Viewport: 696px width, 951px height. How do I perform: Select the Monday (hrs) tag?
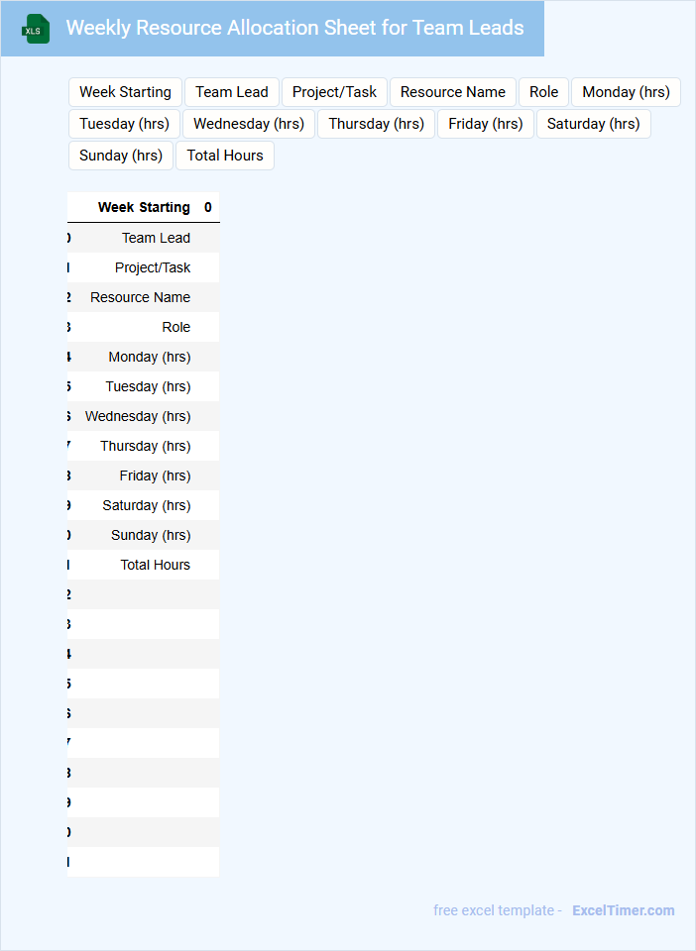click(x=626, y=92)
